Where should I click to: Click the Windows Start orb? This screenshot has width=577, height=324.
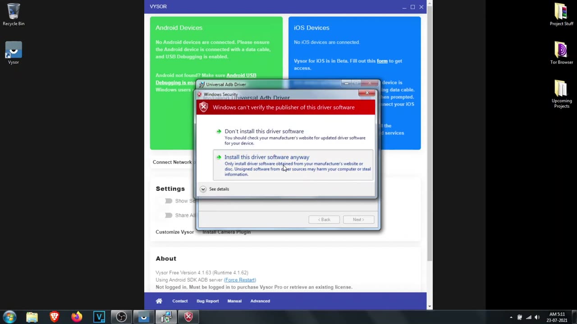(x=10, y=317)
